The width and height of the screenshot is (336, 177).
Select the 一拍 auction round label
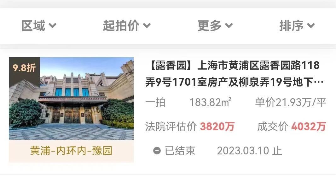click(155, 102)
